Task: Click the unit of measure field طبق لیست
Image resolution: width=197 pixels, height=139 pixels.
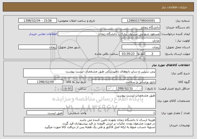Action: 45,113
